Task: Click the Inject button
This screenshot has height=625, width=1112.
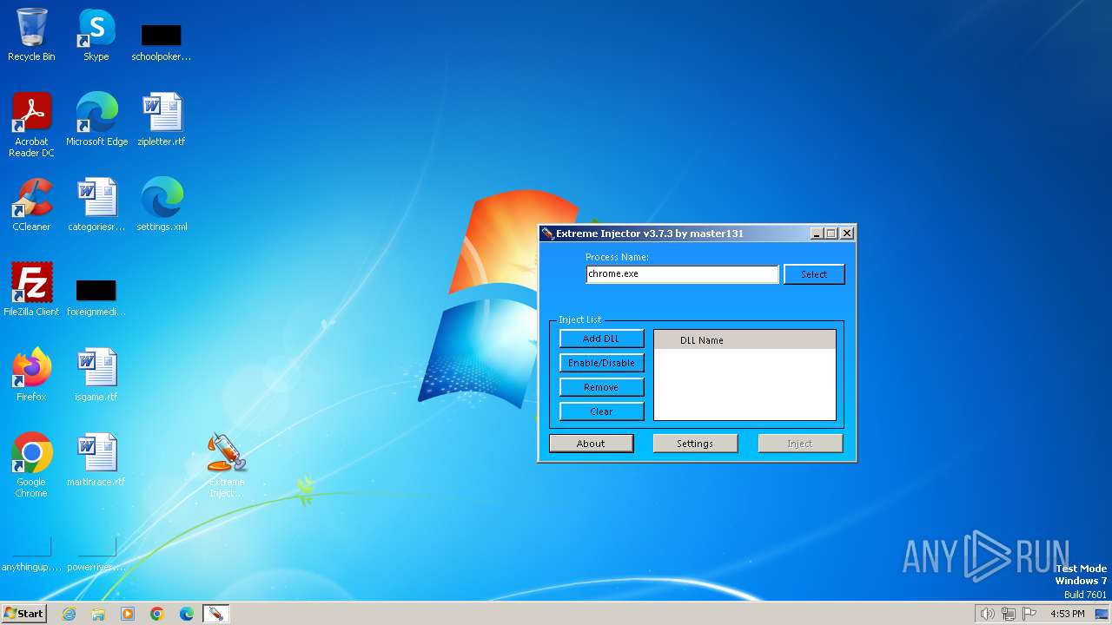Action: pyautogui.click(x=800, y=444)
